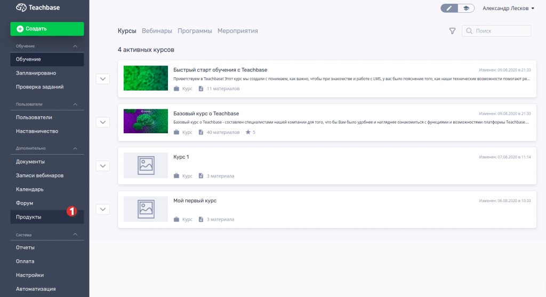Click the Приветствуем в Teachbase description text
546x297 pixels.
[x=352, y=79]
